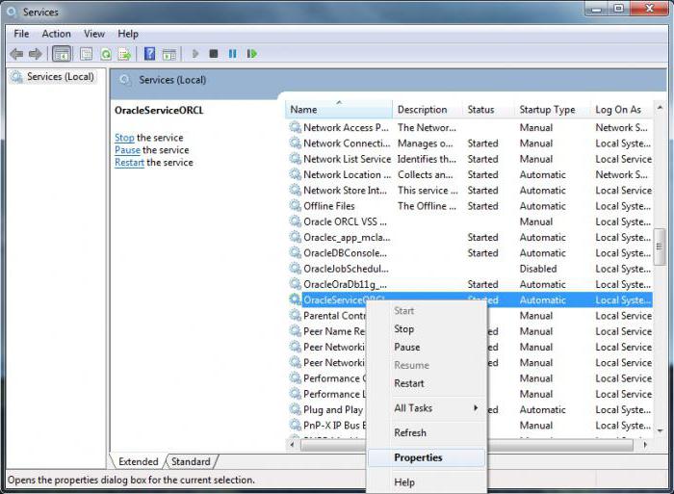The image size is (674, 494).
Task: Switch to the Standard tab
Action: pyautogui.click(x=191, y=462)
